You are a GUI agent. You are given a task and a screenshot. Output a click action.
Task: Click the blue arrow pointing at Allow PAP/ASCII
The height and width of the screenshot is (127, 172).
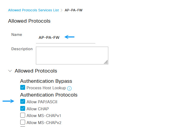click(8, 101)
